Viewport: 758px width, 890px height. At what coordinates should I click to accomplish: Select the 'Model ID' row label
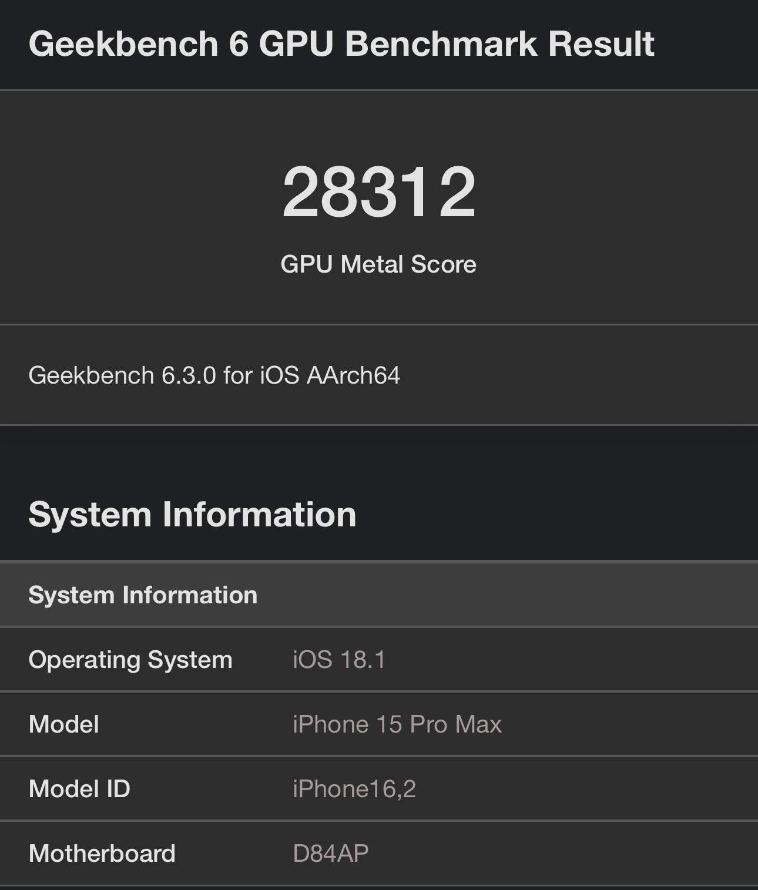click(x=79, y=789)
